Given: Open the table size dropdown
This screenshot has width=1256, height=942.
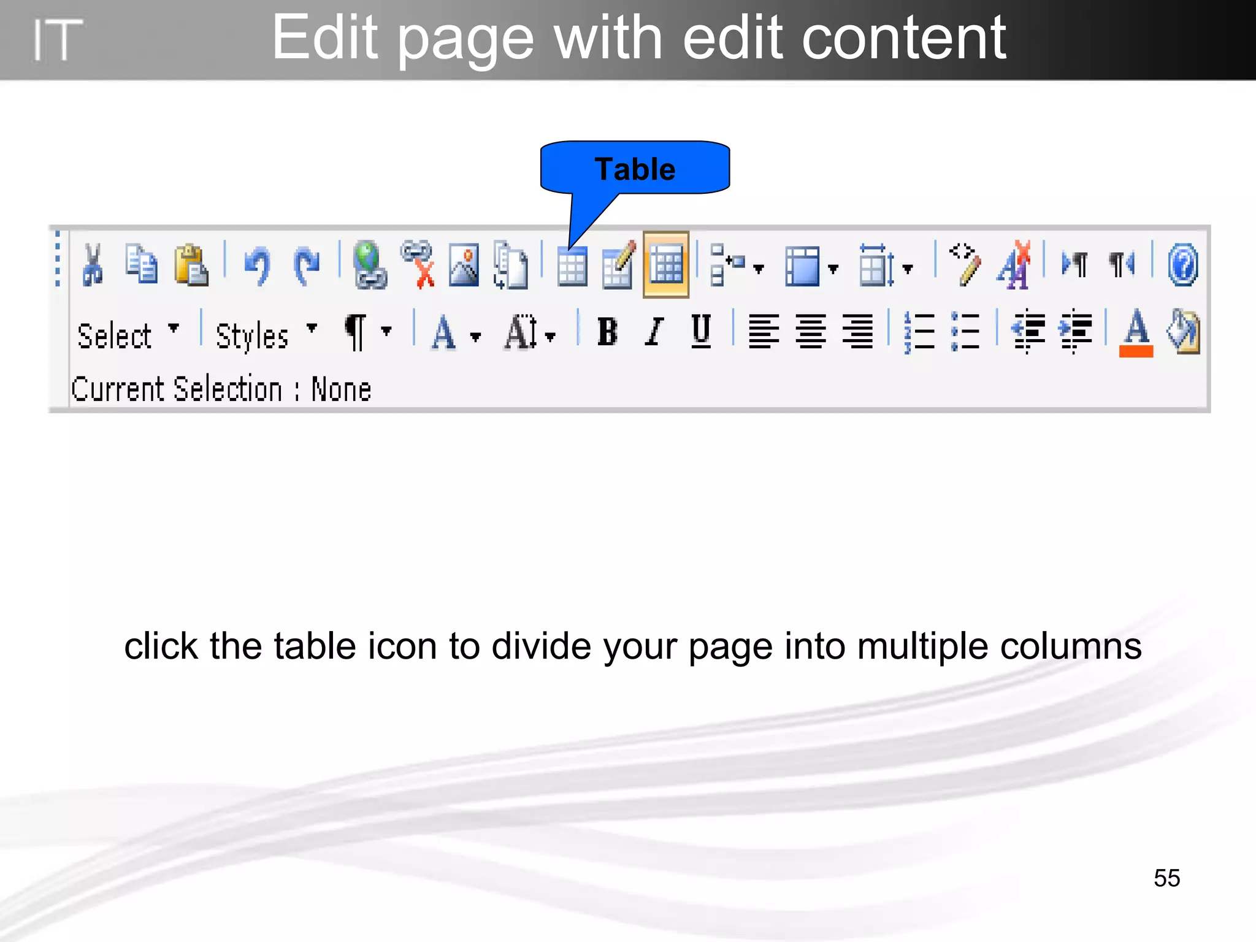Looking at the screenshot, I should point(886,265).
